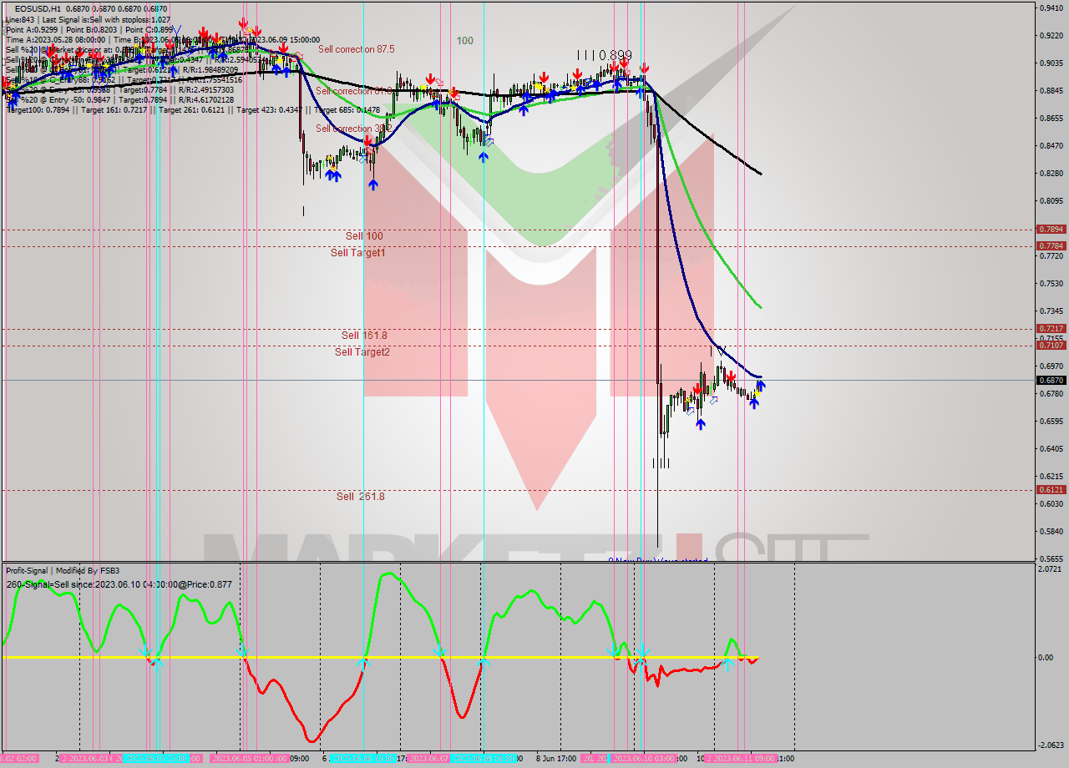This screenshot has width=1069, height=768.
Task: Click 0.5840 on the price scale
Action: [x=1051, y=531]
